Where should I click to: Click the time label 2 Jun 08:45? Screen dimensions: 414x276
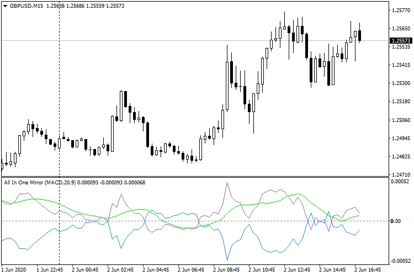226,270
